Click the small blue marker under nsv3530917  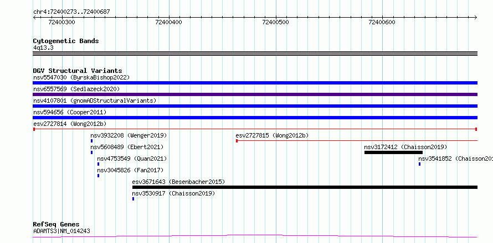[x=133, y=199]
